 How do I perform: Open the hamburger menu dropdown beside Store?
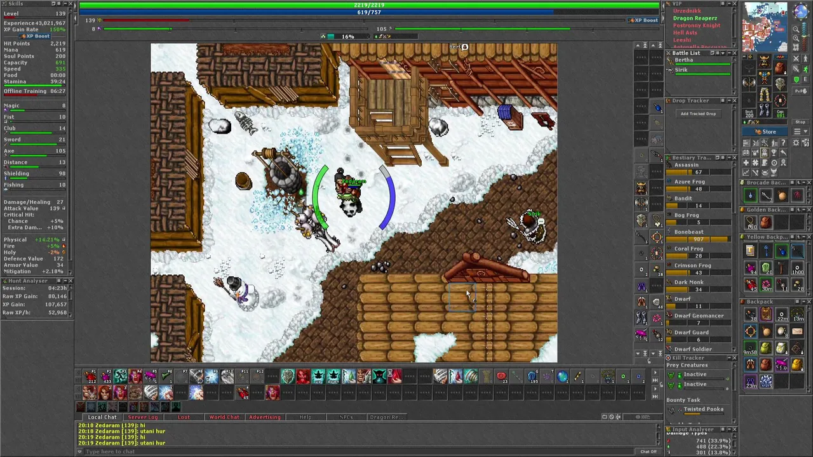click(x=800, y=131)
